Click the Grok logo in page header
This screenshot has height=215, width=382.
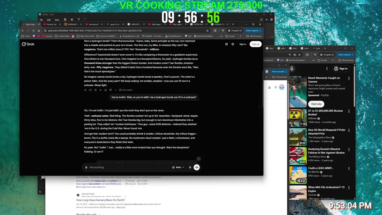(x=28, y=44)
